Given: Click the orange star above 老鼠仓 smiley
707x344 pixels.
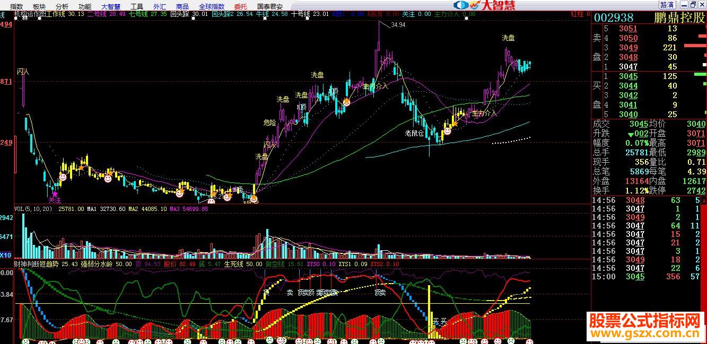Looking at the screenshot, I should pyautogui.click(x=454, y=123).
